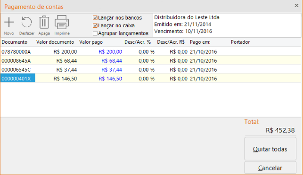Click the Novo plus icon
This screenshot has height=175, width=303.
click(x=9, y=22)
